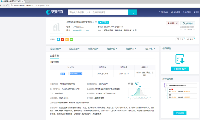This screenshot has width=200, height=120.
Task: Click email 1598963096@qq.com
Action: coord(114,27)
